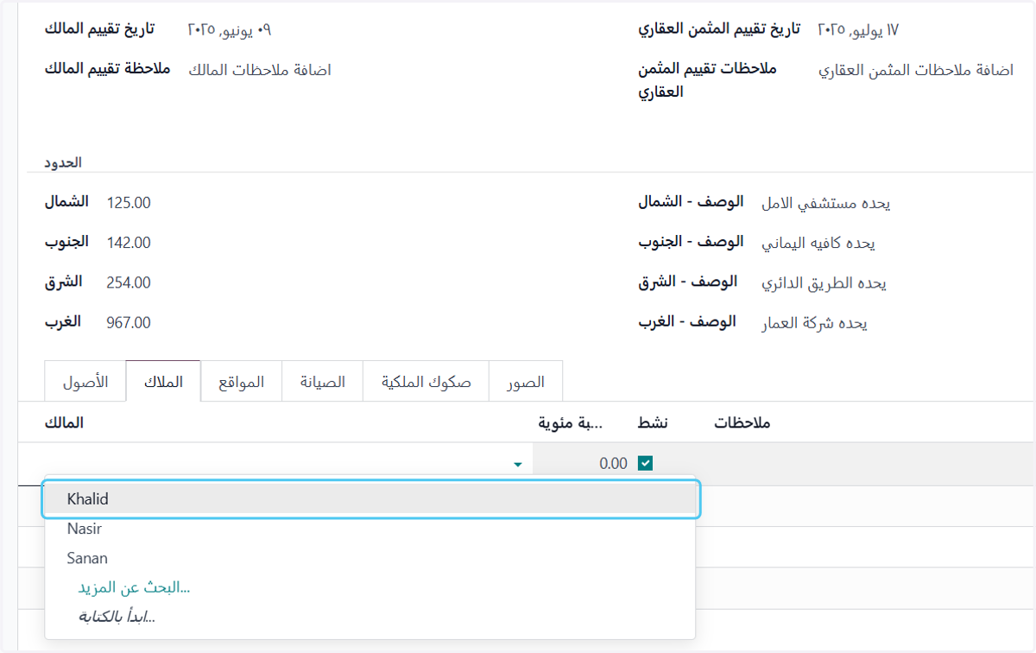
Task: Click the ابدأ بالكتابة hint text
Action: pos(117,617)
